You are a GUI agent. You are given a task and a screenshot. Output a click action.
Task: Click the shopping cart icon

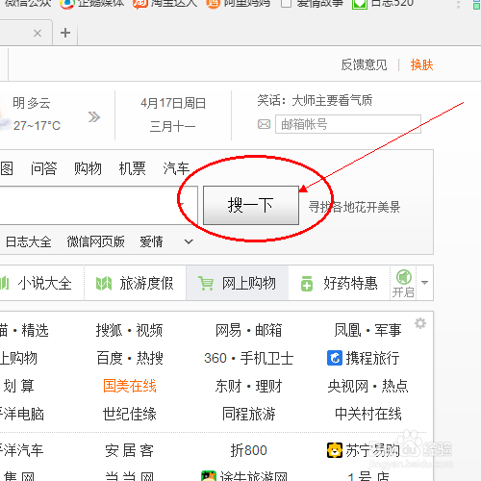(x=206, y=284)
